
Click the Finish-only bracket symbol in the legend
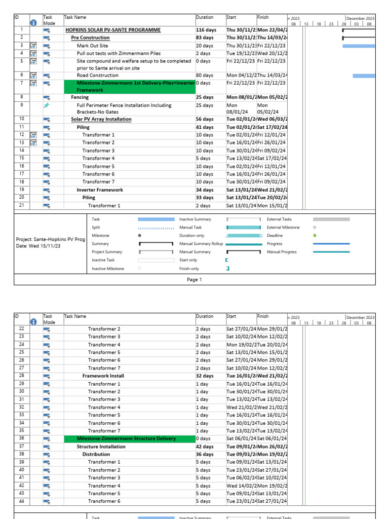(x=228, y=269)
